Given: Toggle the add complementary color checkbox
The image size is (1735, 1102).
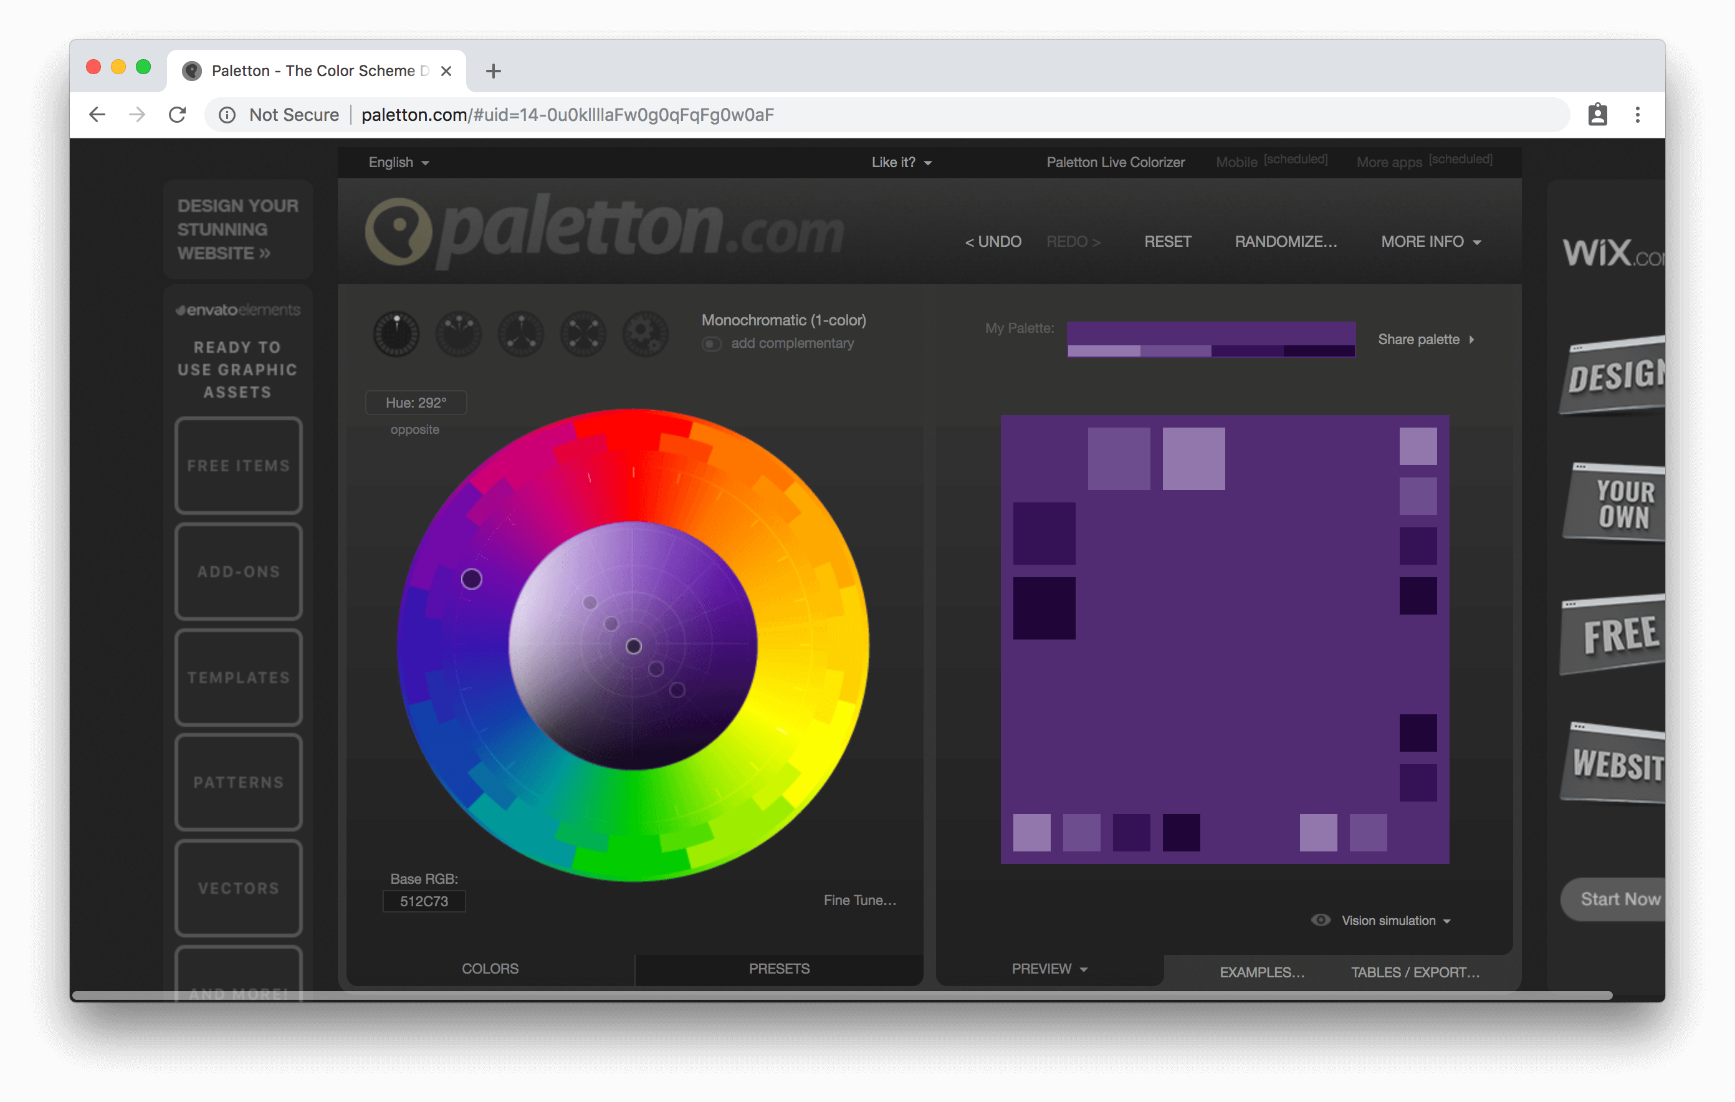Looking at the screenshot, I should click(x=712, y=344).
